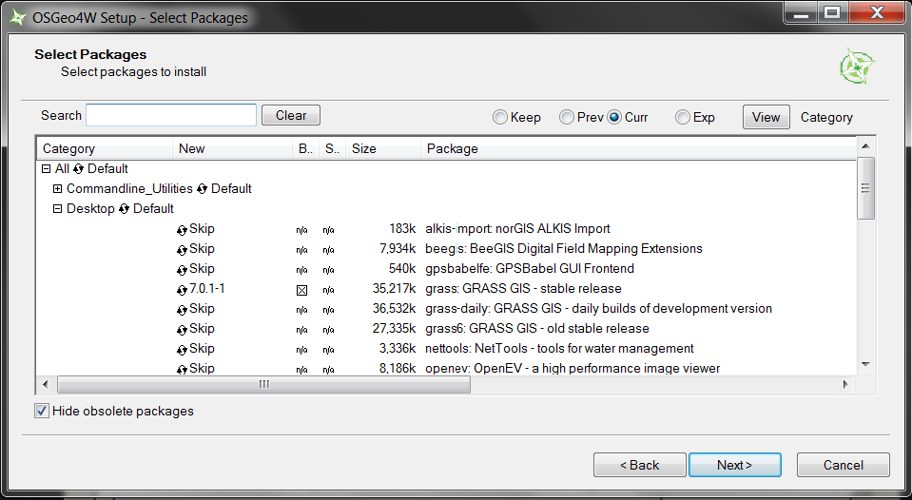Select the Exp radio button
912x500 pixels.
tap(683, 118)
